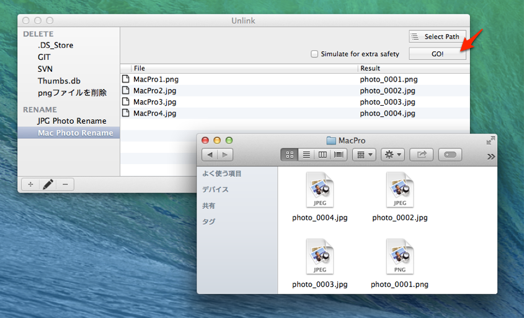This screenshot has height=318, width=524.
Task: Click photo_0004.jpg file name label in Finder
Action: point(320,218)
